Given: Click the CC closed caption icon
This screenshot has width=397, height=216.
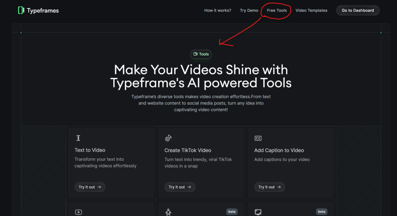Looking at the screenshot, I should 258,138.
